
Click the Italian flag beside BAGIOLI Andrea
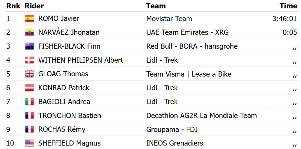tap(29, 102)
